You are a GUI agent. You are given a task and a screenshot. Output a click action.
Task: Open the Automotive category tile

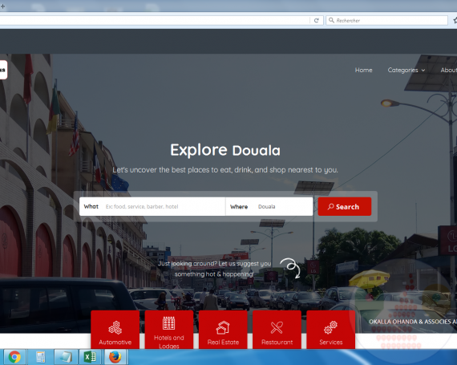115,330
